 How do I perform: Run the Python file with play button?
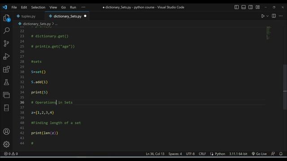coord(263,16)
